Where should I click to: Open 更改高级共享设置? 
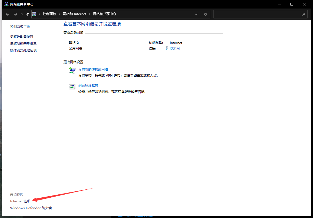23,43
